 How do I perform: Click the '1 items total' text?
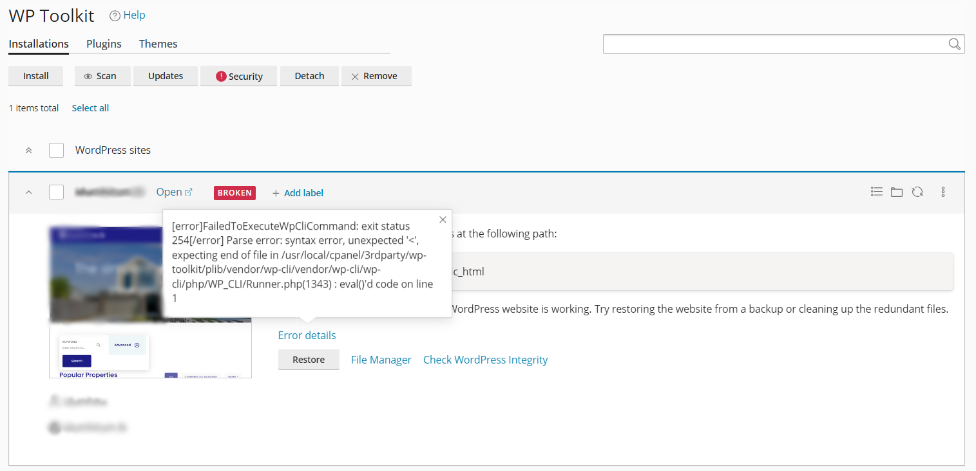[33, 108]
